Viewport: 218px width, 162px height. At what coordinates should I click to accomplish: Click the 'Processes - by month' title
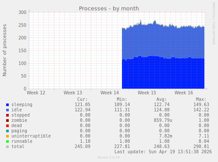click(109, 9)
